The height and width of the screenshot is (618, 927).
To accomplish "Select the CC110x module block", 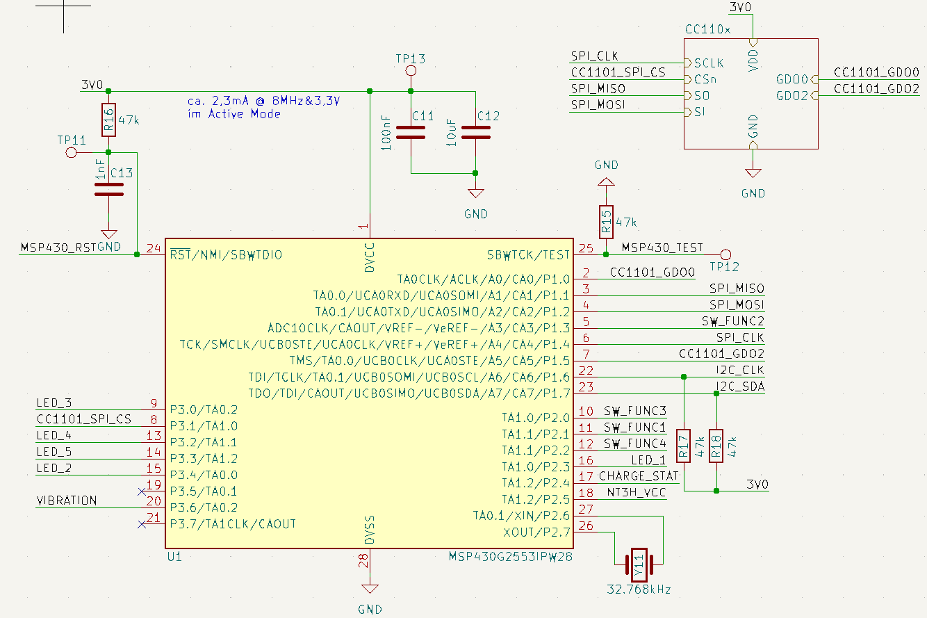I will coord(751,93).
